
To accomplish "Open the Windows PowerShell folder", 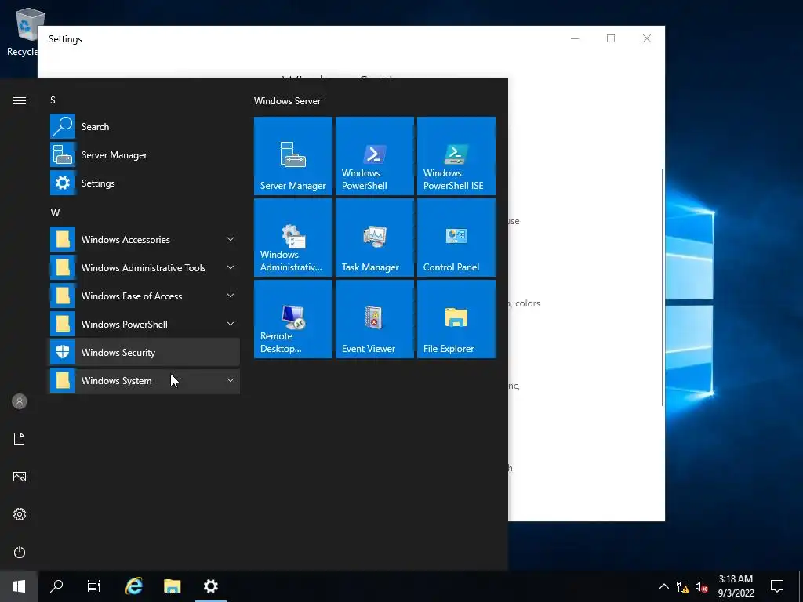I will coord(144,324).
